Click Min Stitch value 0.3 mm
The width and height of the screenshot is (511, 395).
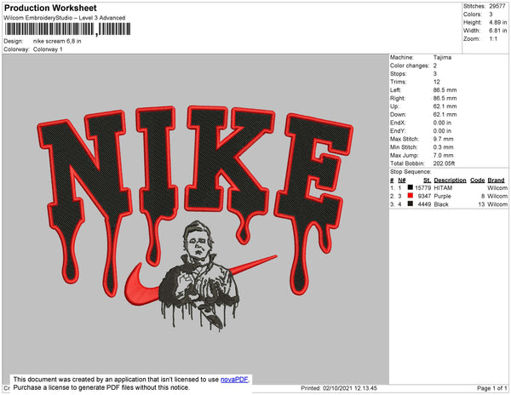click(443, 147)
